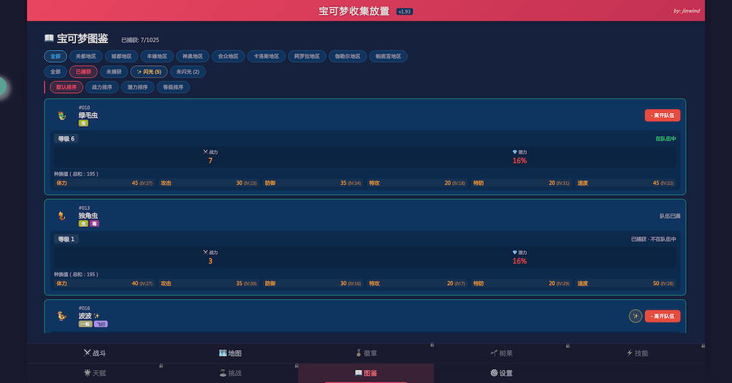Open the 战斗 battle tab
Viewport: 732px width, 383px height.
tap(95, 353)
